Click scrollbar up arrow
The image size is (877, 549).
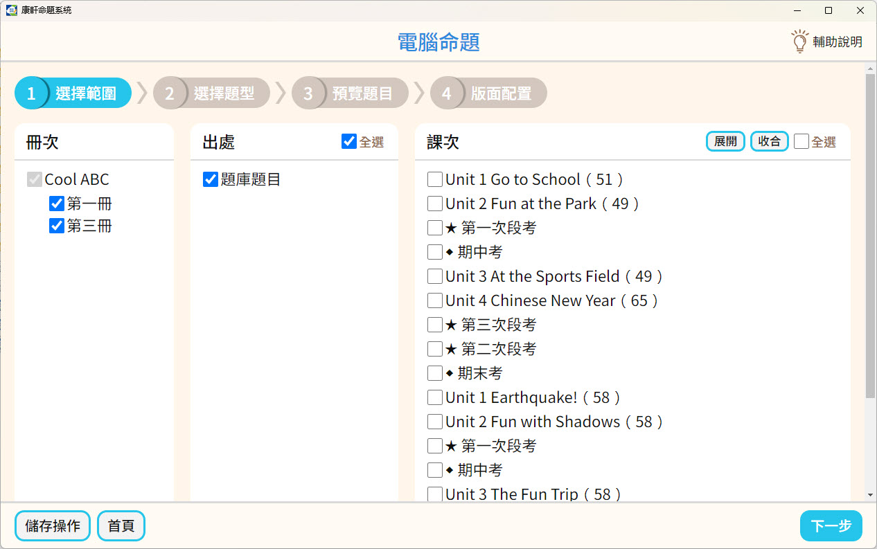coord(871,69)
